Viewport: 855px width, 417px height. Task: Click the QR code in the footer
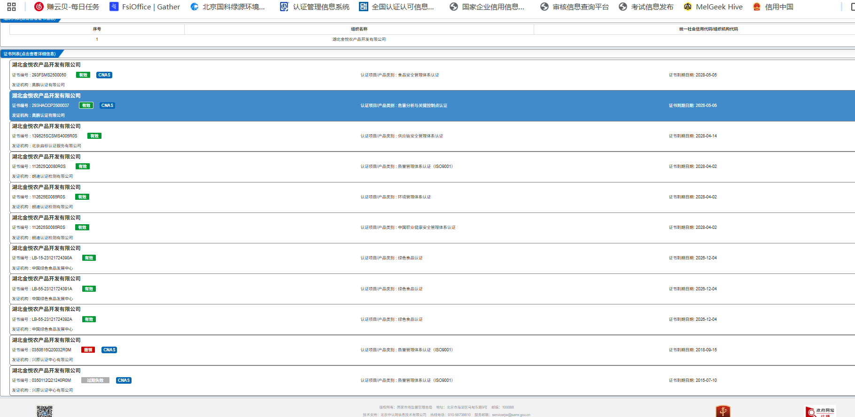[x=45, y=411]
